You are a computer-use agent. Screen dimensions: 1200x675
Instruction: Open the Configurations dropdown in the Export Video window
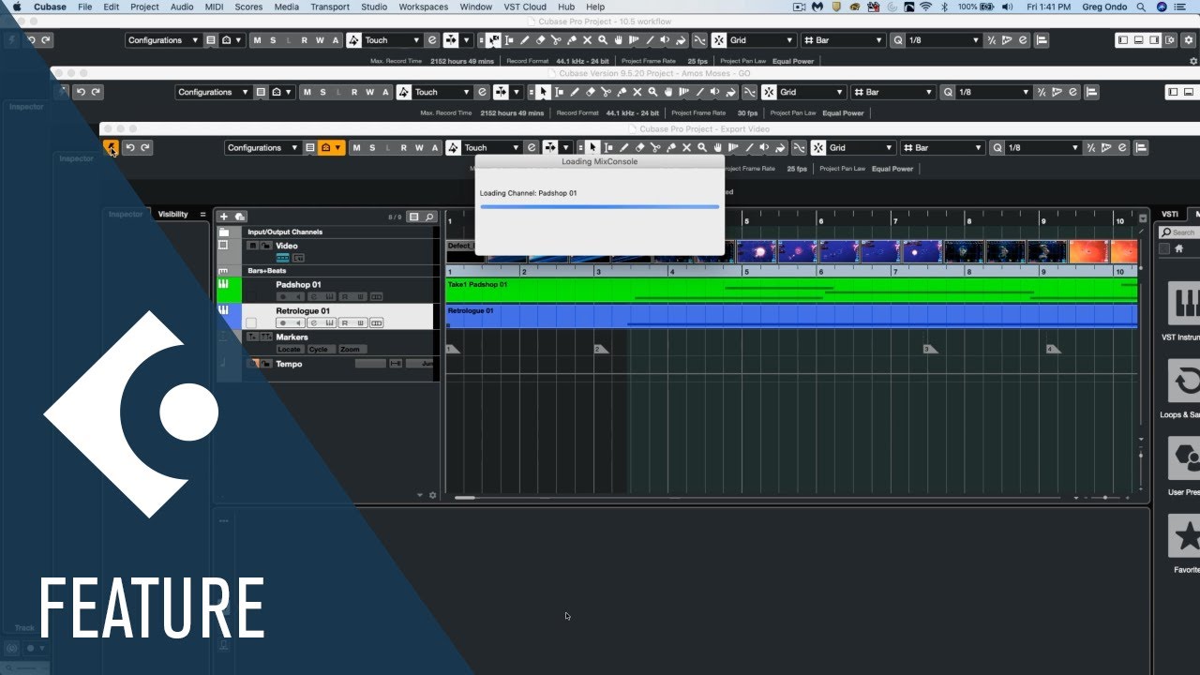(262, 147)
